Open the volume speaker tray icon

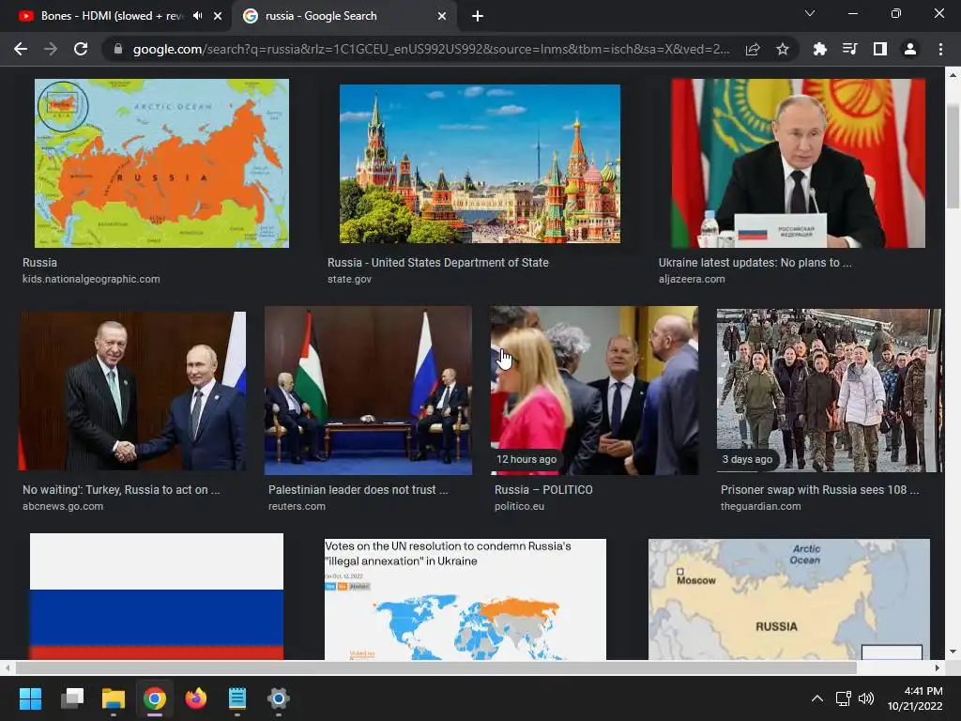pyautogui.click(x=866, y=698)
